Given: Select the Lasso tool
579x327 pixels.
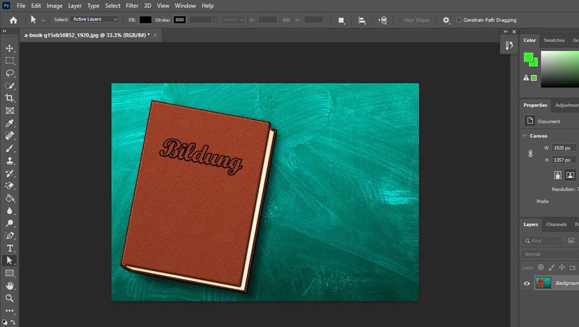Looking at the screenshot, I should [10, 73].
